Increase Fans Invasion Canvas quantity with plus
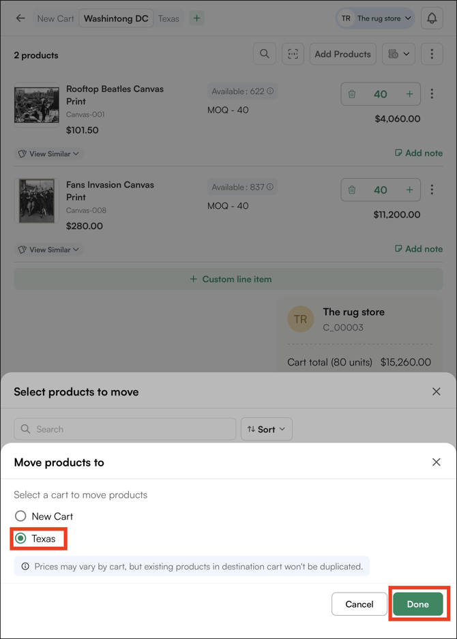Screen dimensions: 457x639 pos(409,190)
